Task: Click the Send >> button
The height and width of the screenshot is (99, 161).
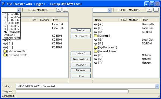Action: (80, 30)
